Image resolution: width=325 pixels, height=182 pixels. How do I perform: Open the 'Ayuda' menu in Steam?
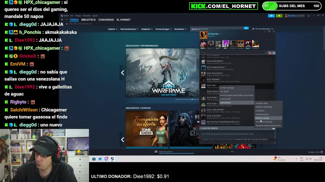pos(95,16)
